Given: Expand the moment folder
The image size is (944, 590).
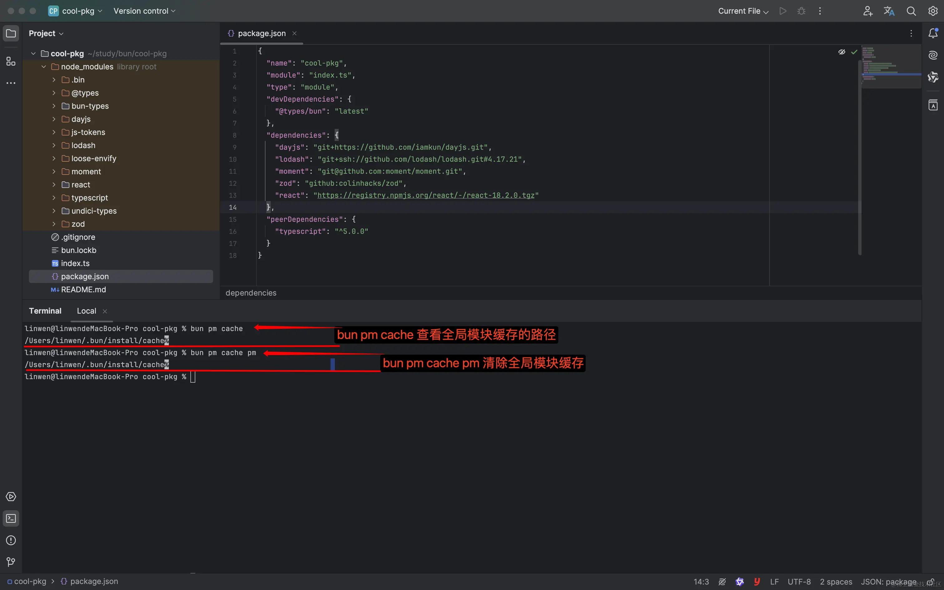Looking at the screenshot, I should pyautogui.click(x=54, y=171).
